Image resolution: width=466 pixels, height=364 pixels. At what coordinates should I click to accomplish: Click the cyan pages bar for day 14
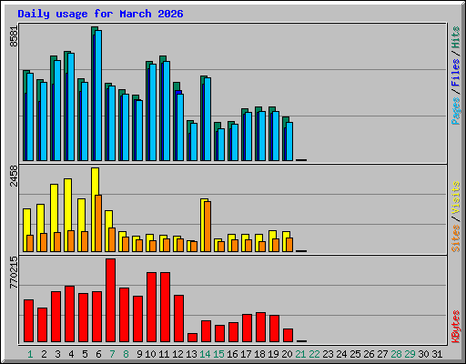(208, 119)
